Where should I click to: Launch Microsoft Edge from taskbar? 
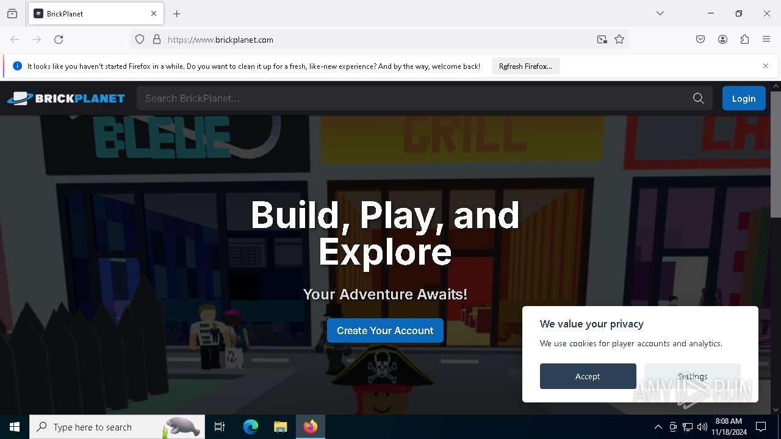[x=251, y=427]
